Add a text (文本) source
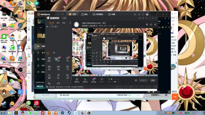205x115 pixels. 67,68
